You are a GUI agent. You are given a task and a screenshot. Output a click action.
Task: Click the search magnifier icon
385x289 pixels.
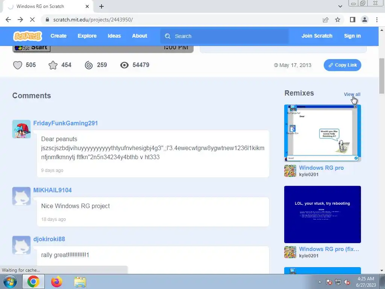[x=168, y=36]
